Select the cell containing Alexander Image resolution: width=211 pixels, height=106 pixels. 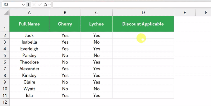pyautogui.click(x=29, y=69)
